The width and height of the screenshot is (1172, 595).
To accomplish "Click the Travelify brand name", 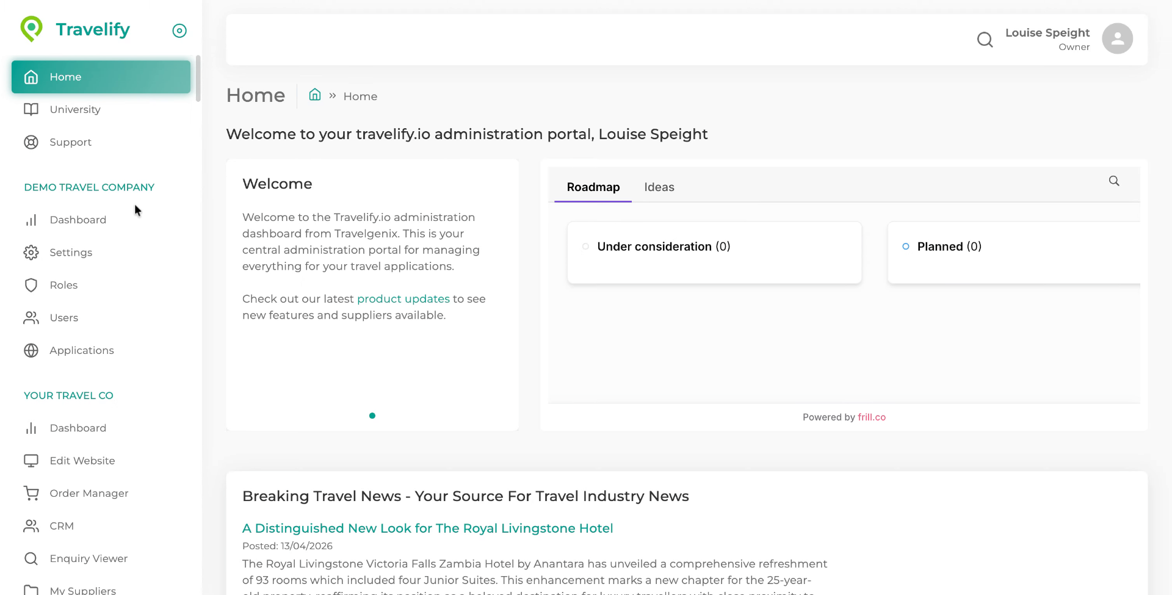I will click(x=93, y=29).
